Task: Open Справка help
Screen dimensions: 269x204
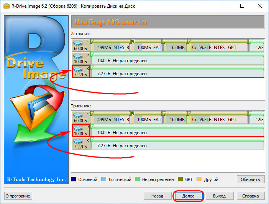Action: pos(251,196)
